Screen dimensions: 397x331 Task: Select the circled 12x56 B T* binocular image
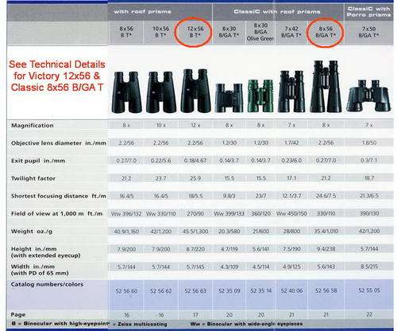point(195,91)
